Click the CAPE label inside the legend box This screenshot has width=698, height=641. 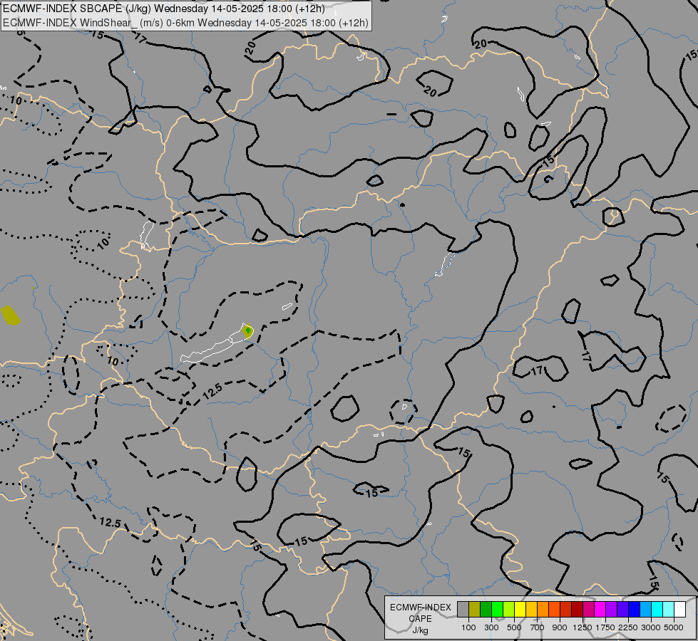point(420,619)
